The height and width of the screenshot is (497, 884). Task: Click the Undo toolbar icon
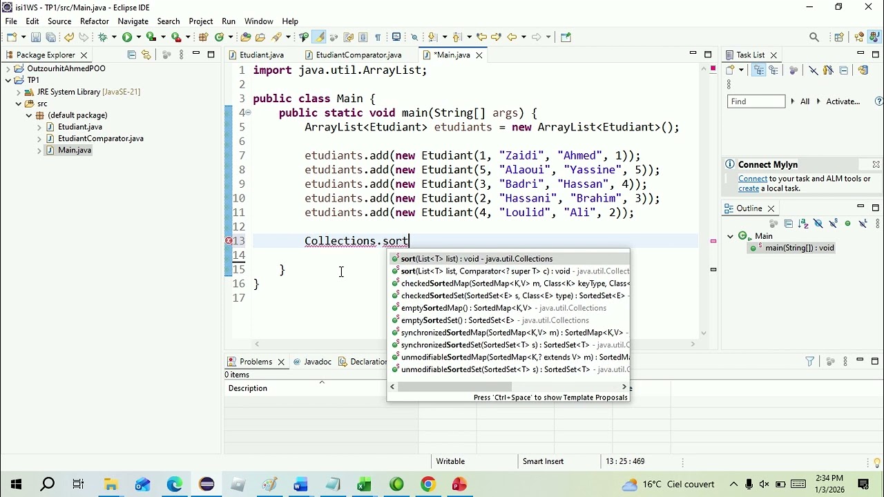[x=68, y=37]
